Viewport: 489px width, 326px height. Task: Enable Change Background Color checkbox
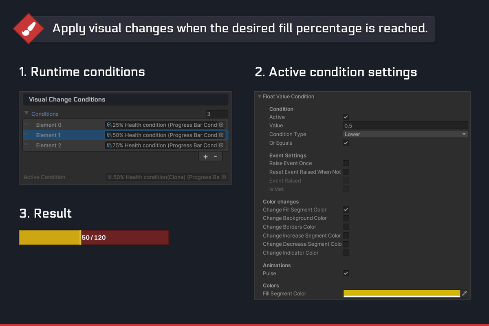pos(346,218)
